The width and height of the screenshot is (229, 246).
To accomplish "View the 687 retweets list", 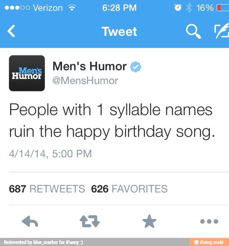I will pos(47,189).
